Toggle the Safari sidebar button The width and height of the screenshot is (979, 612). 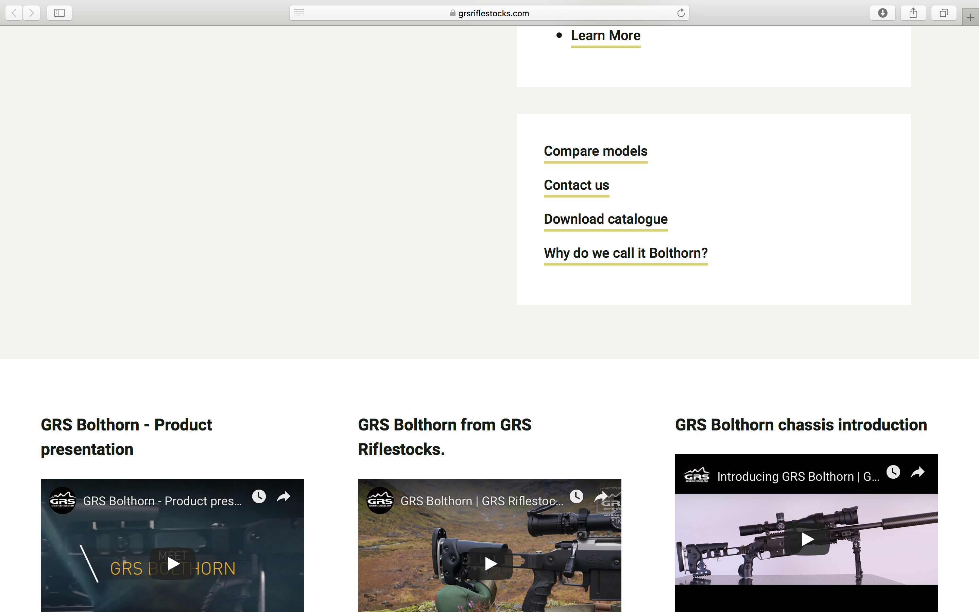(59, 13)
